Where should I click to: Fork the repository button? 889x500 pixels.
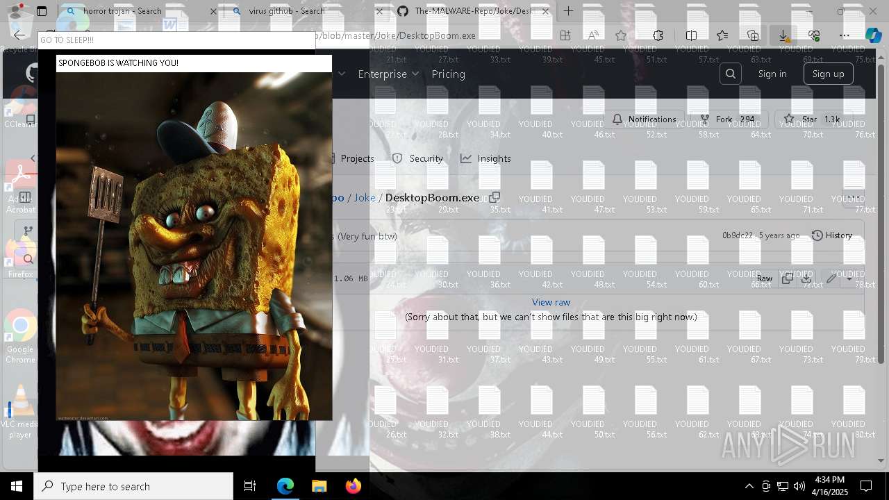[x=729, y=119]
